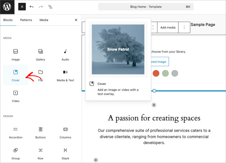
Task: Open the options menu beside Add media
Action: pyautogui.click(x=184, y=28)
